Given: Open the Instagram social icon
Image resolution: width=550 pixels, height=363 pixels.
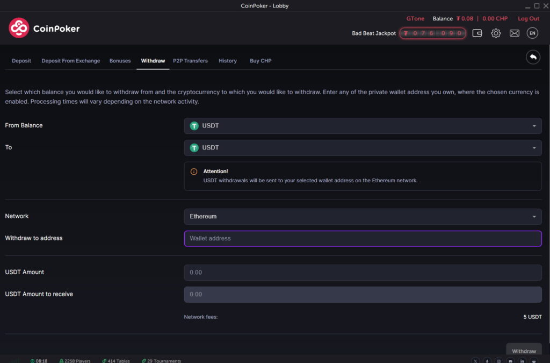Looking at the screenshot, I should pyautogui.click(x=499, y=360).
